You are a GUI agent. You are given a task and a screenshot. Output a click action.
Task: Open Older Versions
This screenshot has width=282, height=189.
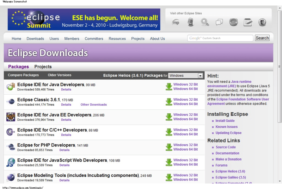click(60, 75)
